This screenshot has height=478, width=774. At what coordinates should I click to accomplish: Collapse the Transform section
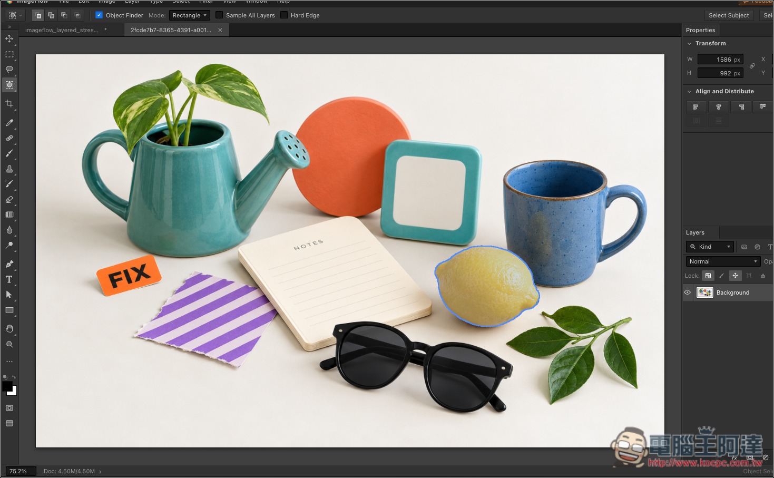tap(689, 44)
